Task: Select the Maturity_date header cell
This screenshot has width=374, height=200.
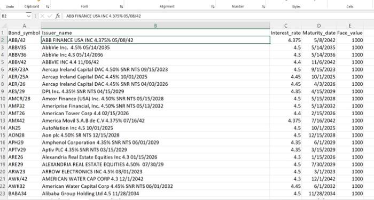Action: [x=319, y=33]
